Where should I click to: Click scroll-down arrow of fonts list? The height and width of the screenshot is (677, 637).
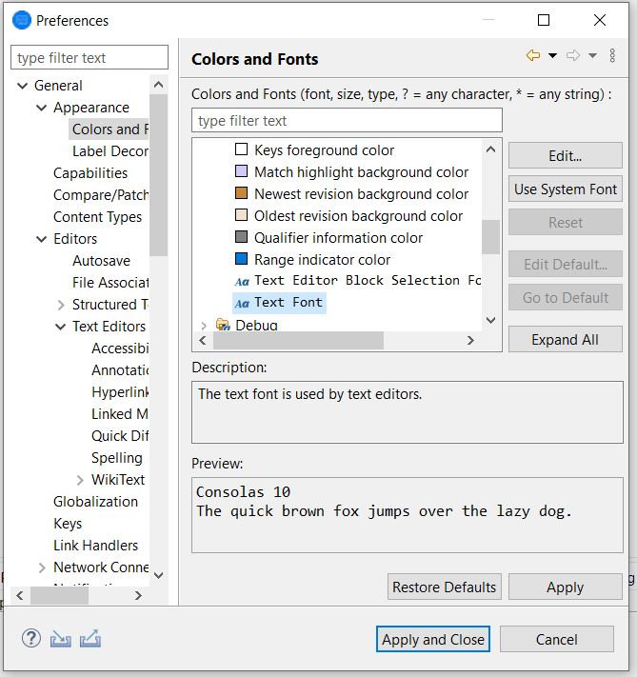click(490, 320)
